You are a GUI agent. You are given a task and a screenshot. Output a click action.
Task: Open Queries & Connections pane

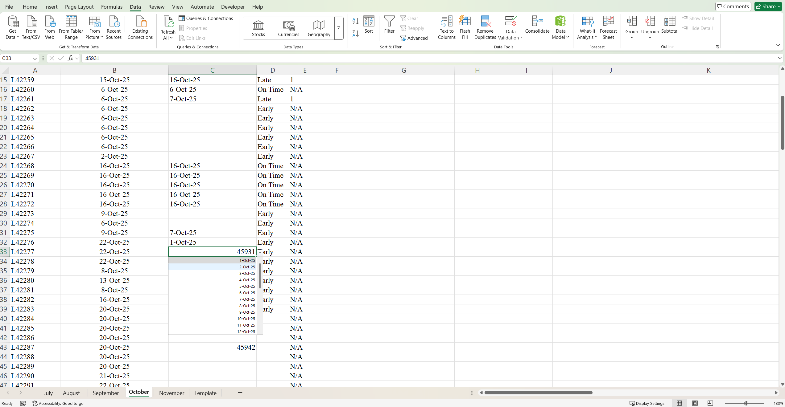coord(206,18)
